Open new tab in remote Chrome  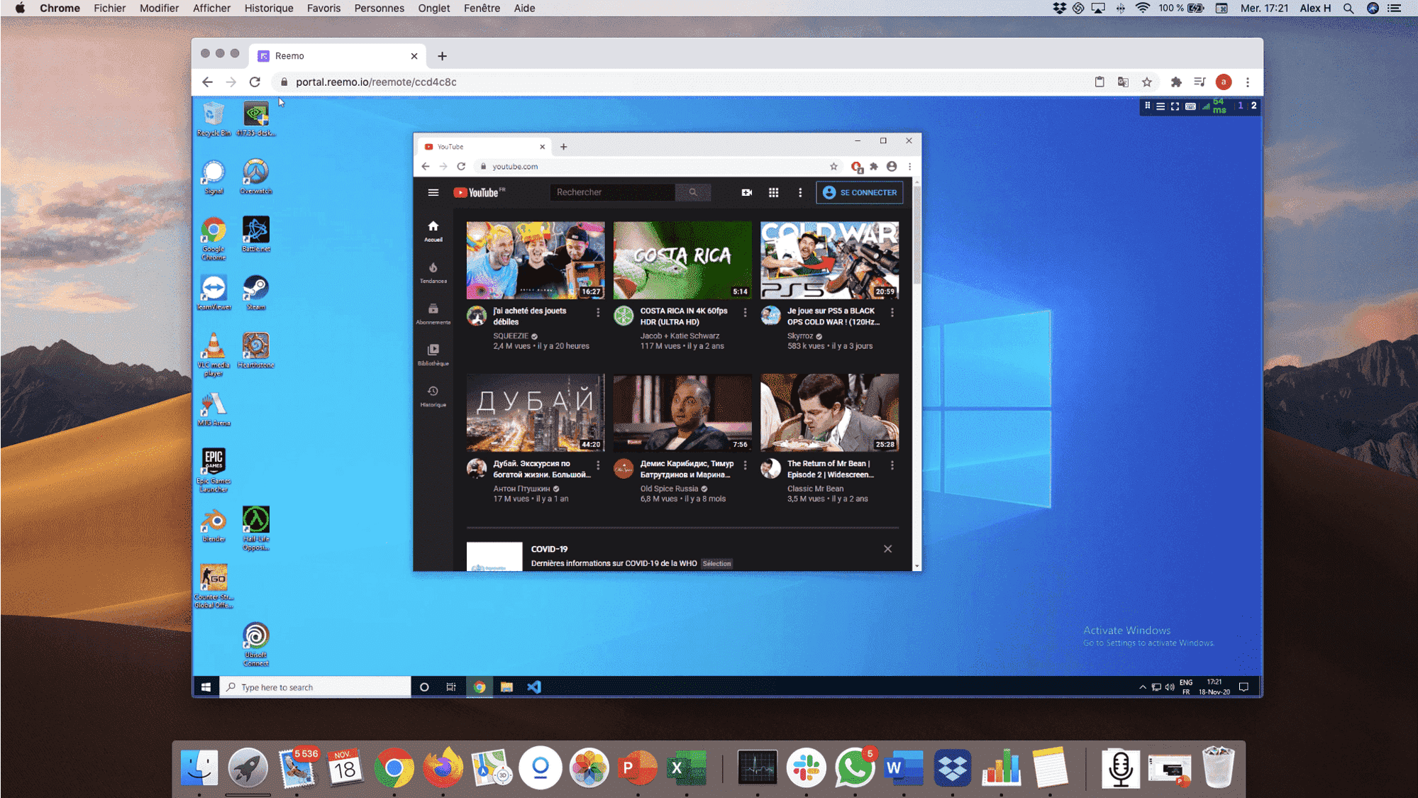click(563, 147)
